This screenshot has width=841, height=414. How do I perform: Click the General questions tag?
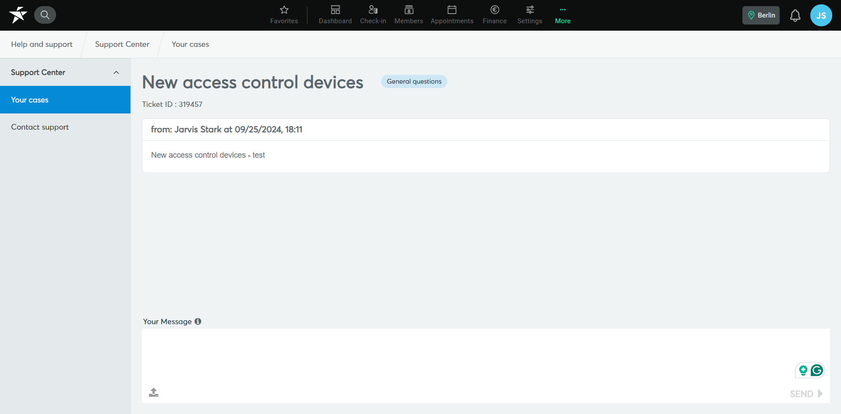414,81
